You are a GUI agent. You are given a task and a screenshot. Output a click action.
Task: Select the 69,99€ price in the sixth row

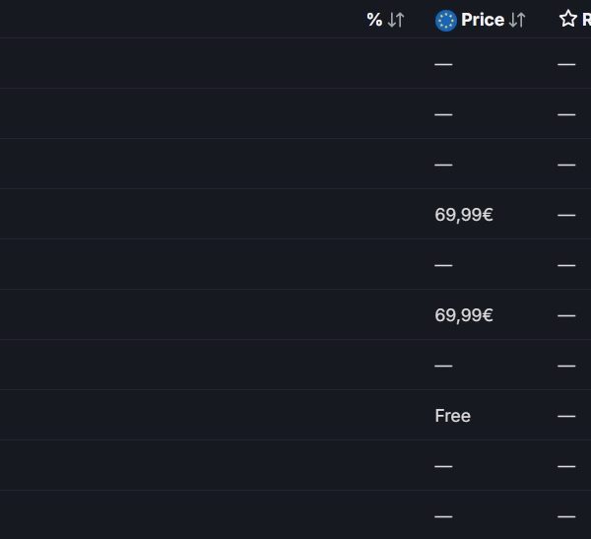pyautogui.click(x=464, y=315)
